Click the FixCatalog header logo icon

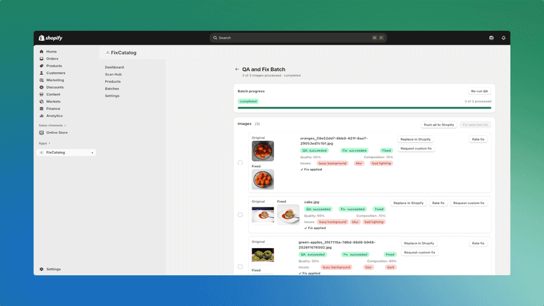108,53
